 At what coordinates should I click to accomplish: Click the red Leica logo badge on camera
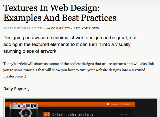tap(24, 106)
